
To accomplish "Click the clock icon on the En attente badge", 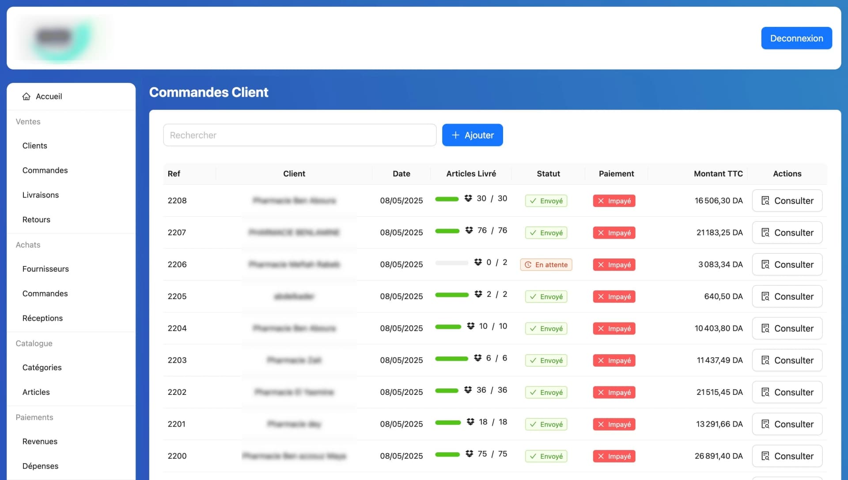I will [529, 265].
